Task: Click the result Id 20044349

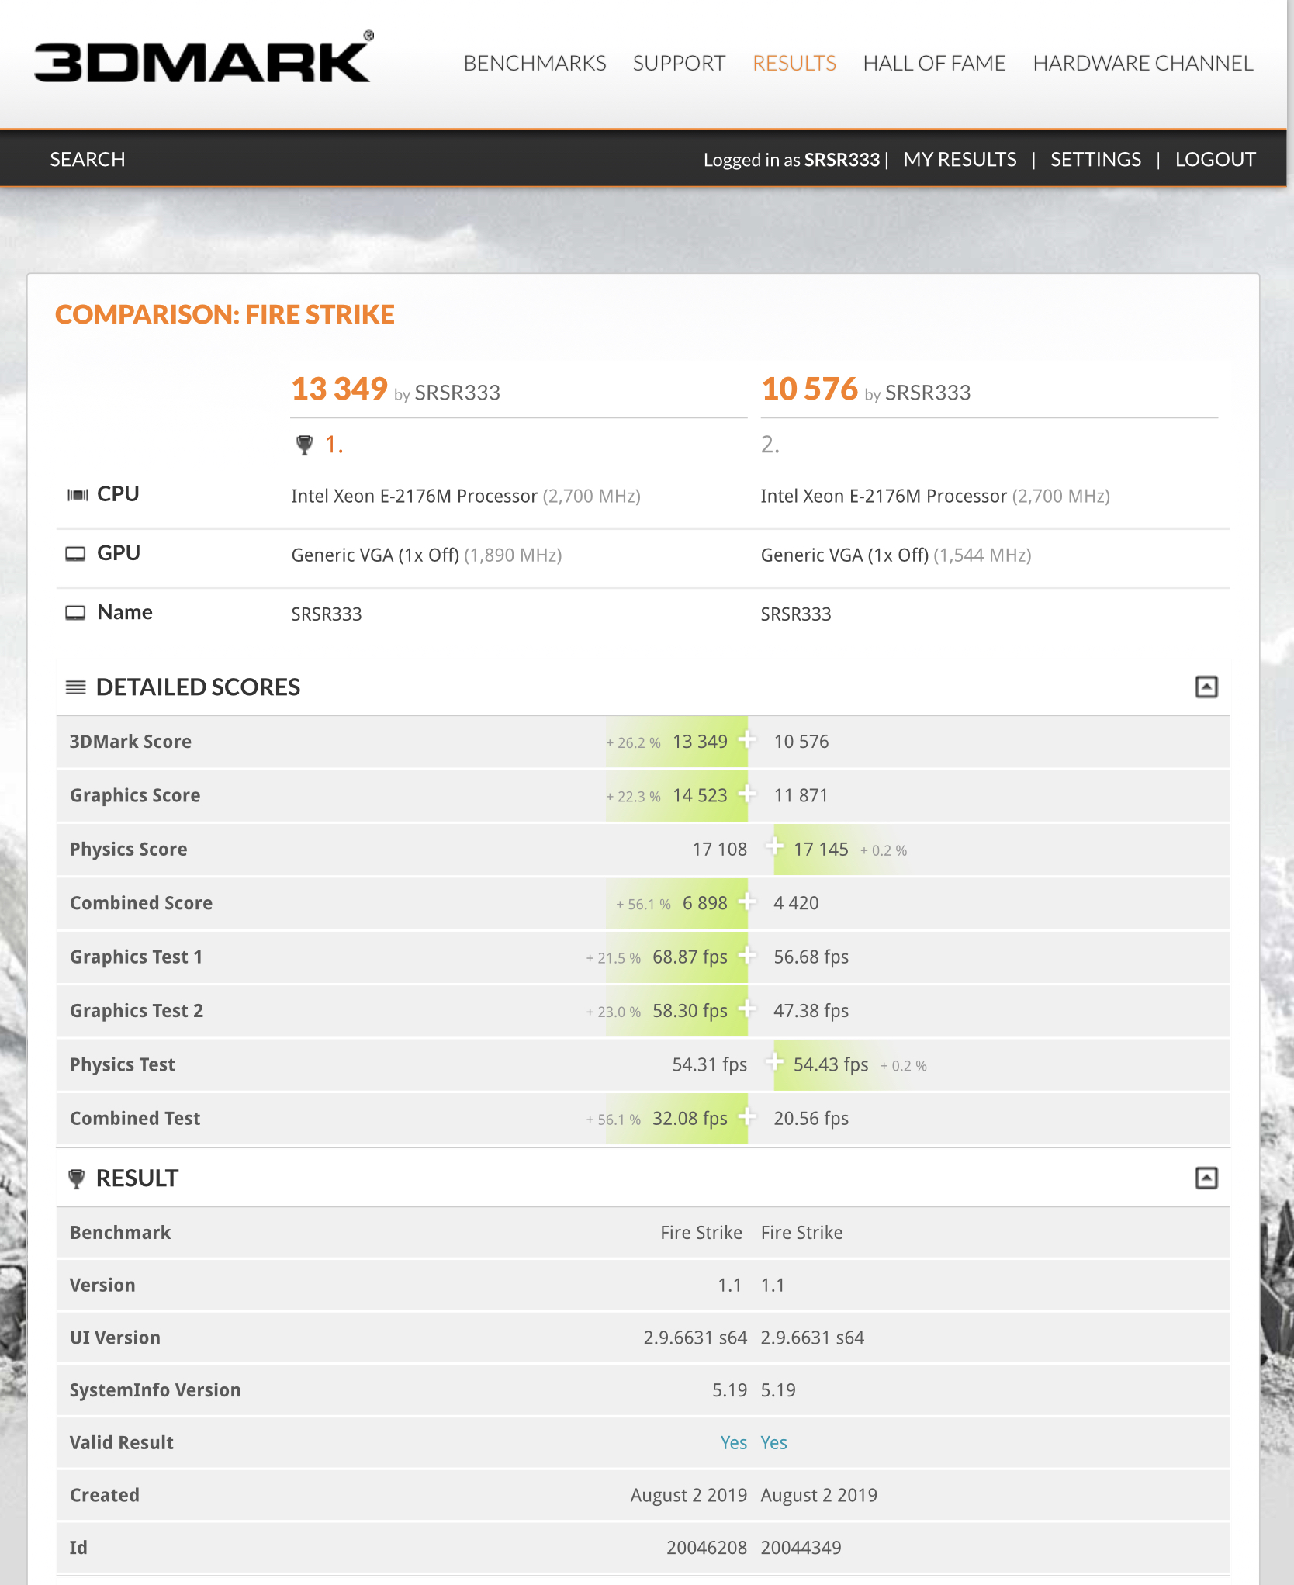Action: click(x=801, y=1547)
